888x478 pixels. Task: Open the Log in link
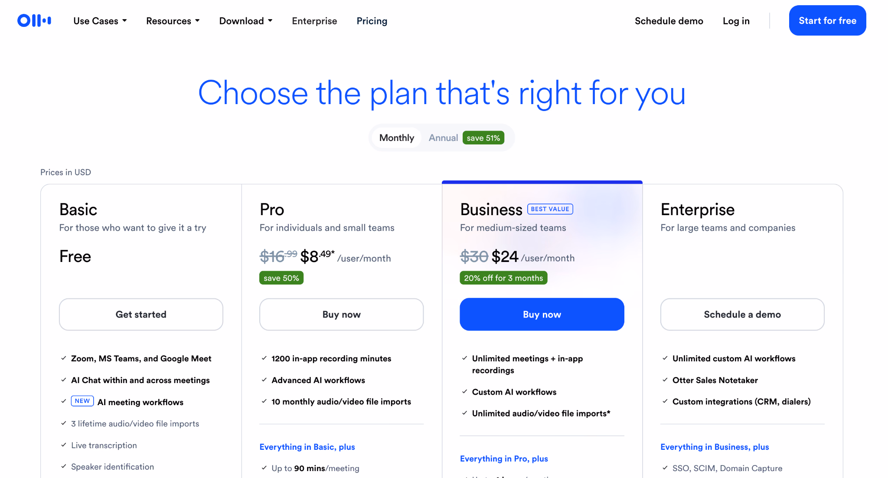[736, 21]
